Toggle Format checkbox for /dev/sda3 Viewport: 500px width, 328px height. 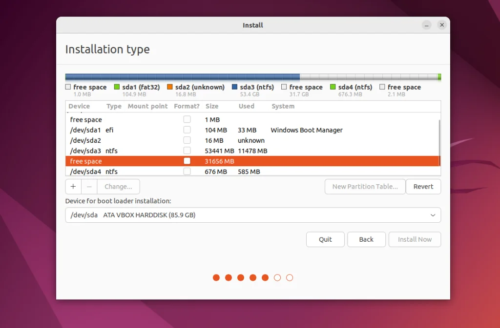pyautogui.click(x=187, y=151)
